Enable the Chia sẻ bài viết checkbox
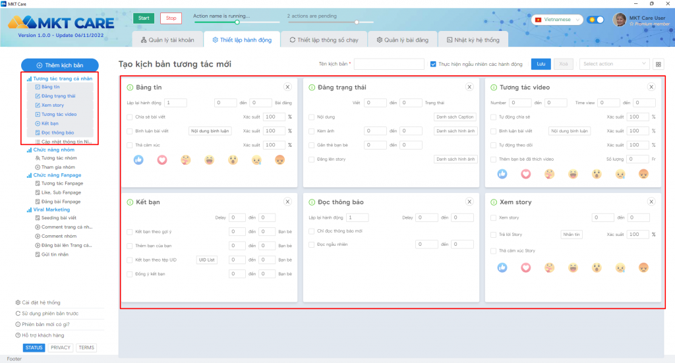The image size is (675, 363). pos(129,117)
